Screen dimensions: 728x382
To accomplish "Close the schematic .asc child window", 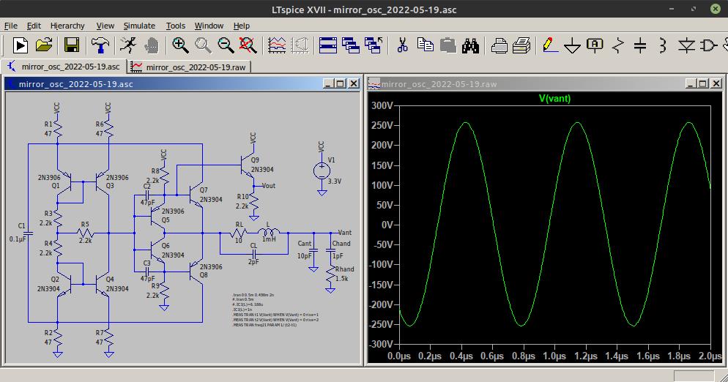I will (354, 83).
